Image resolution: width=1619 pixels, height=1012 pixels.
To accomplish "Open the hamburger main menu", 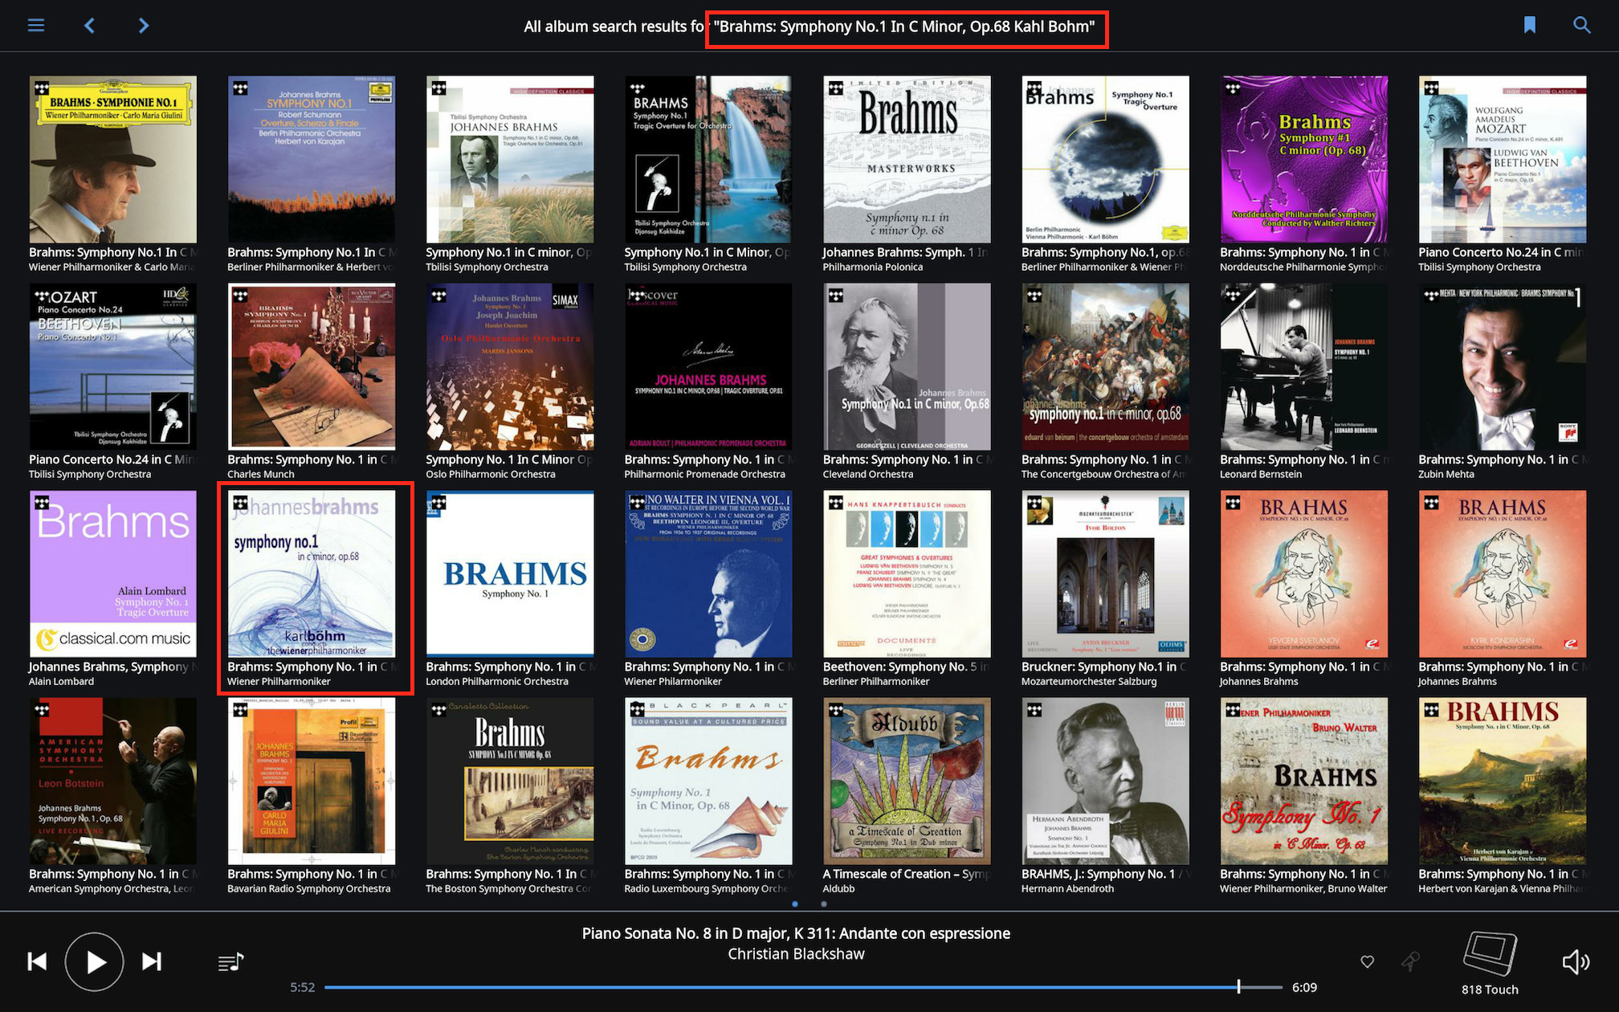I will coord(36,26).
